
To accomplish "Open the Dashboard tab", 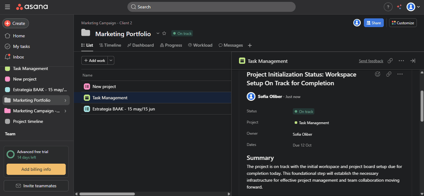I will click(x=141, y=45).
